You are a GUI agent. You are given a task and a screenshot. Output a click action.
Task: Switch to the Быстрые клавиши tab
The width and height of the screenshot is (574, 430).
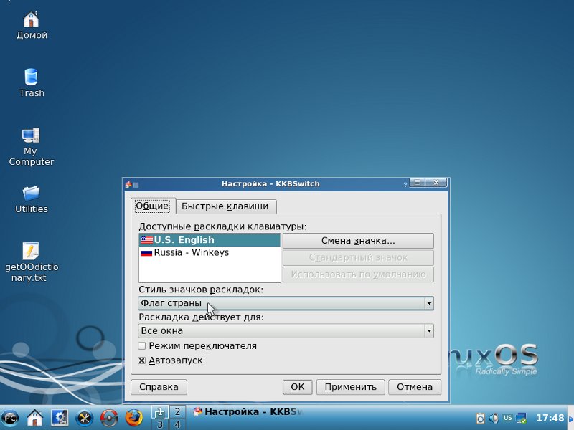pyautogui.click(x=225, y=206)
